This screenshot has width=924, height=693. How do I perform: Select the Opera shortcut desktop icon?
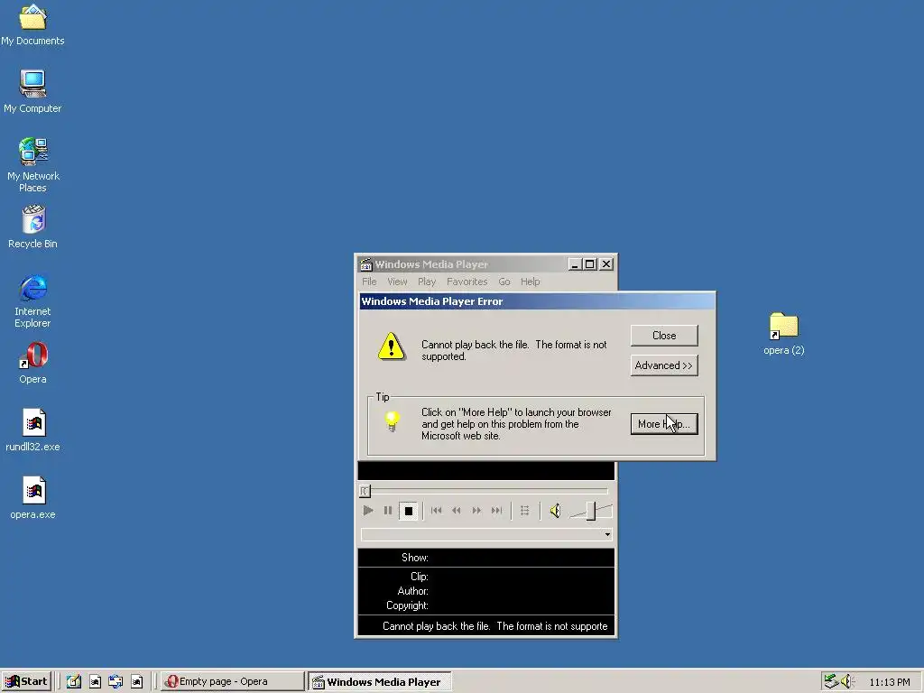click(x=32, y=363)
